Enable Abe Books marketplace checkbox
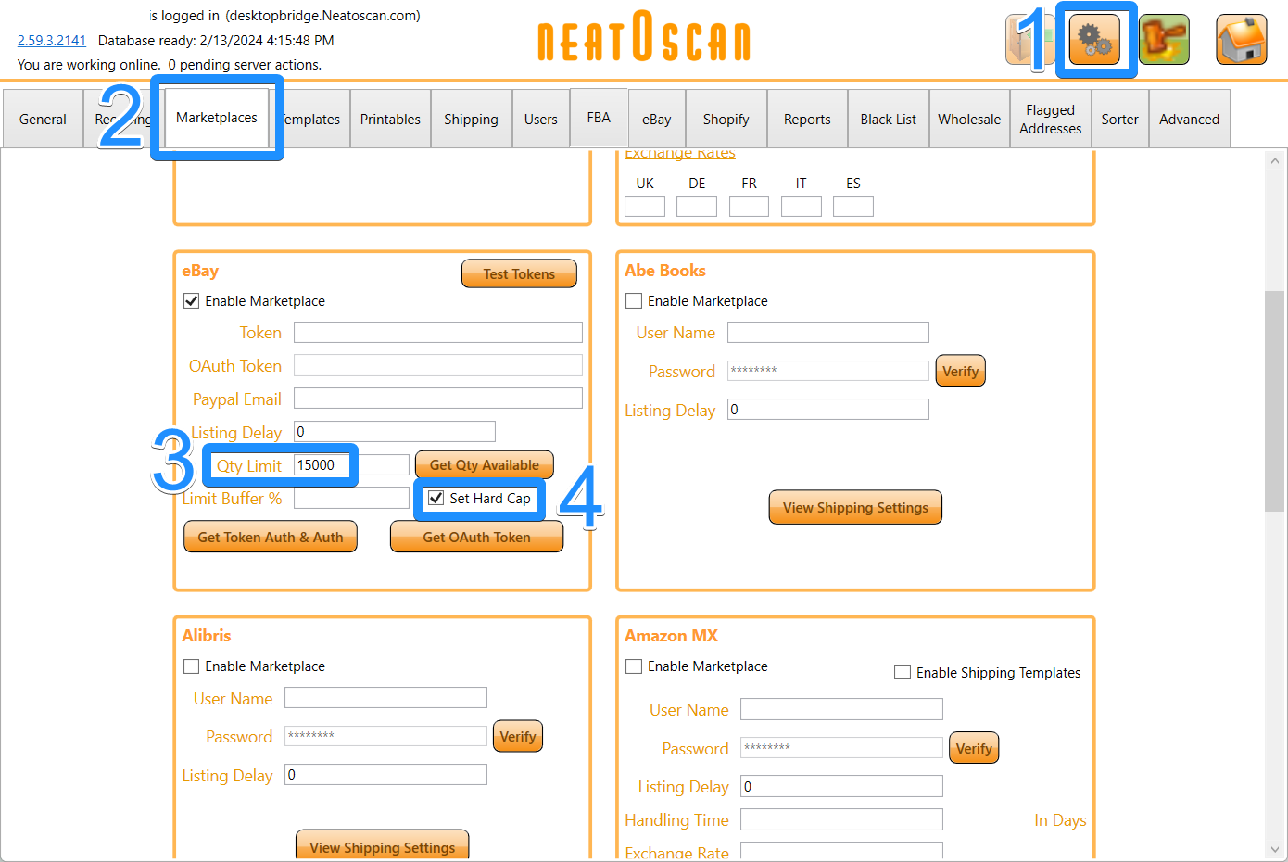Viewport: 1288px width, 862px height. coord(634,300)
